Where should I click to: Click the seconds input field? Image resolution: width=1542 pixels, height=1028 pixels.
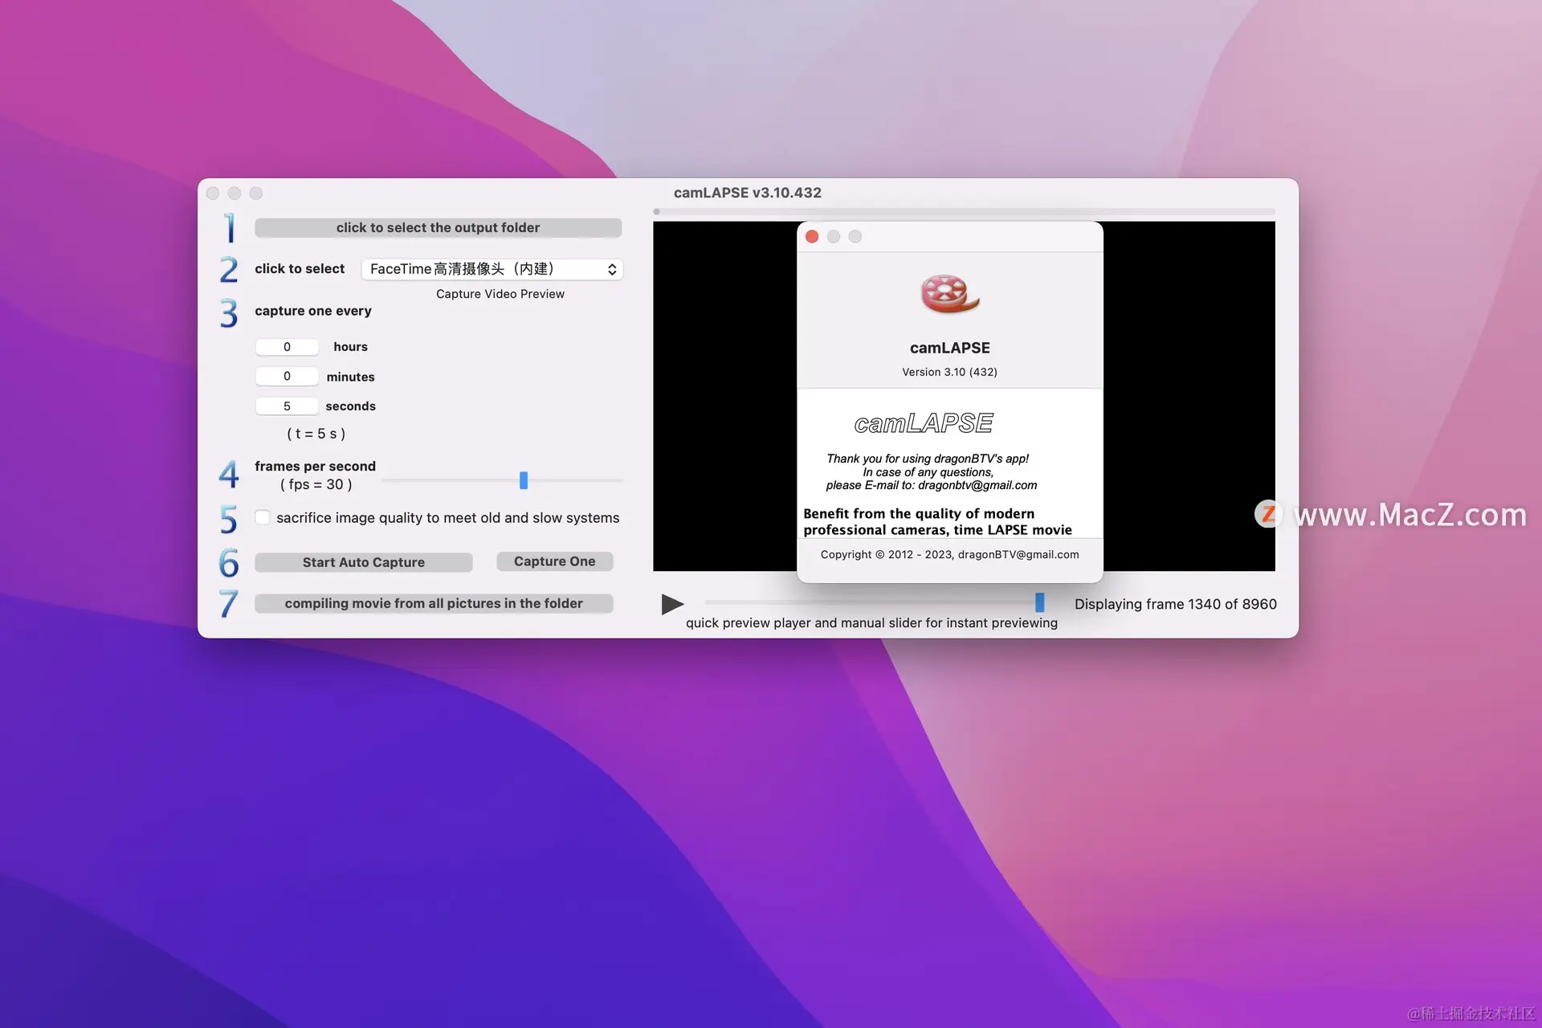click(287, 406)
